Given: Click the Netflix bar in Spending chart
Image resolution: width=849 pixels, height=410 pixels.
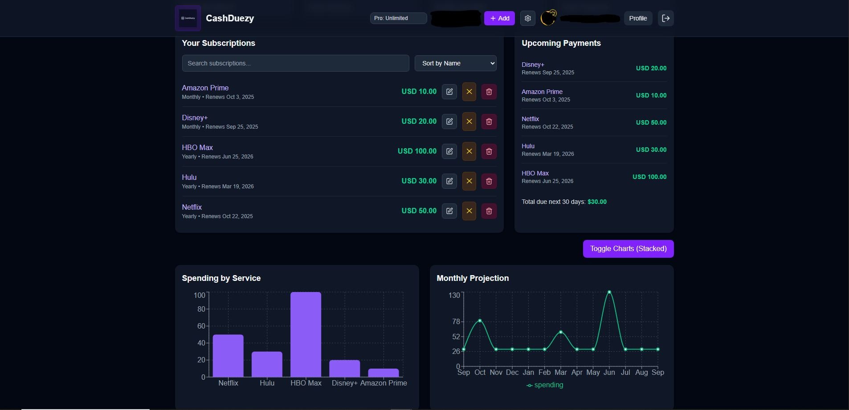Looking at the screenshot, I should tap(228, 356).
